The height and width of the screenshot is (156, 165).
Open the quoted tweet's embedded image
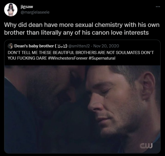click(82, 109)
